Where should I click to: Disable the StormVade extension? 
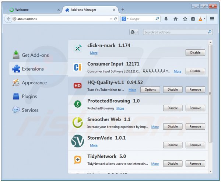(x=173, y=145)
